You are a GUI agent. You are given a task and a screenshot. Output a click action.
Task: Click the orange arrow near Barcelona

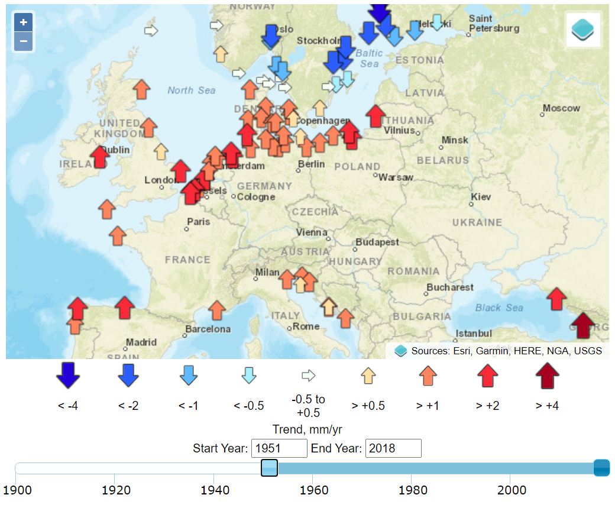pos(217,310)
